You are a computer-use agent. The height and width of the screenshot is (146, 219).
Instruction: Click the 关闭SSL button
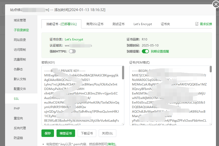click(x=107, y=133)
